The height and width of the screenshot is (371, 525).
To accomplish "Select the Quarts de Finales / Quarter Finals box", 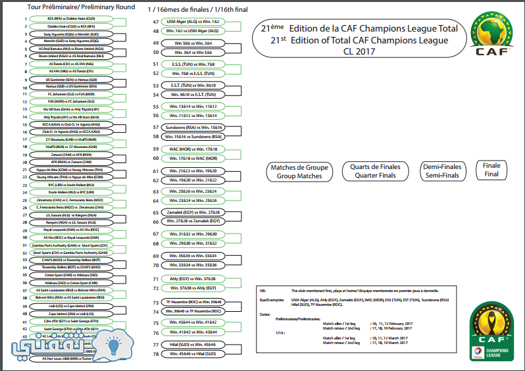I will pos(376,171).
